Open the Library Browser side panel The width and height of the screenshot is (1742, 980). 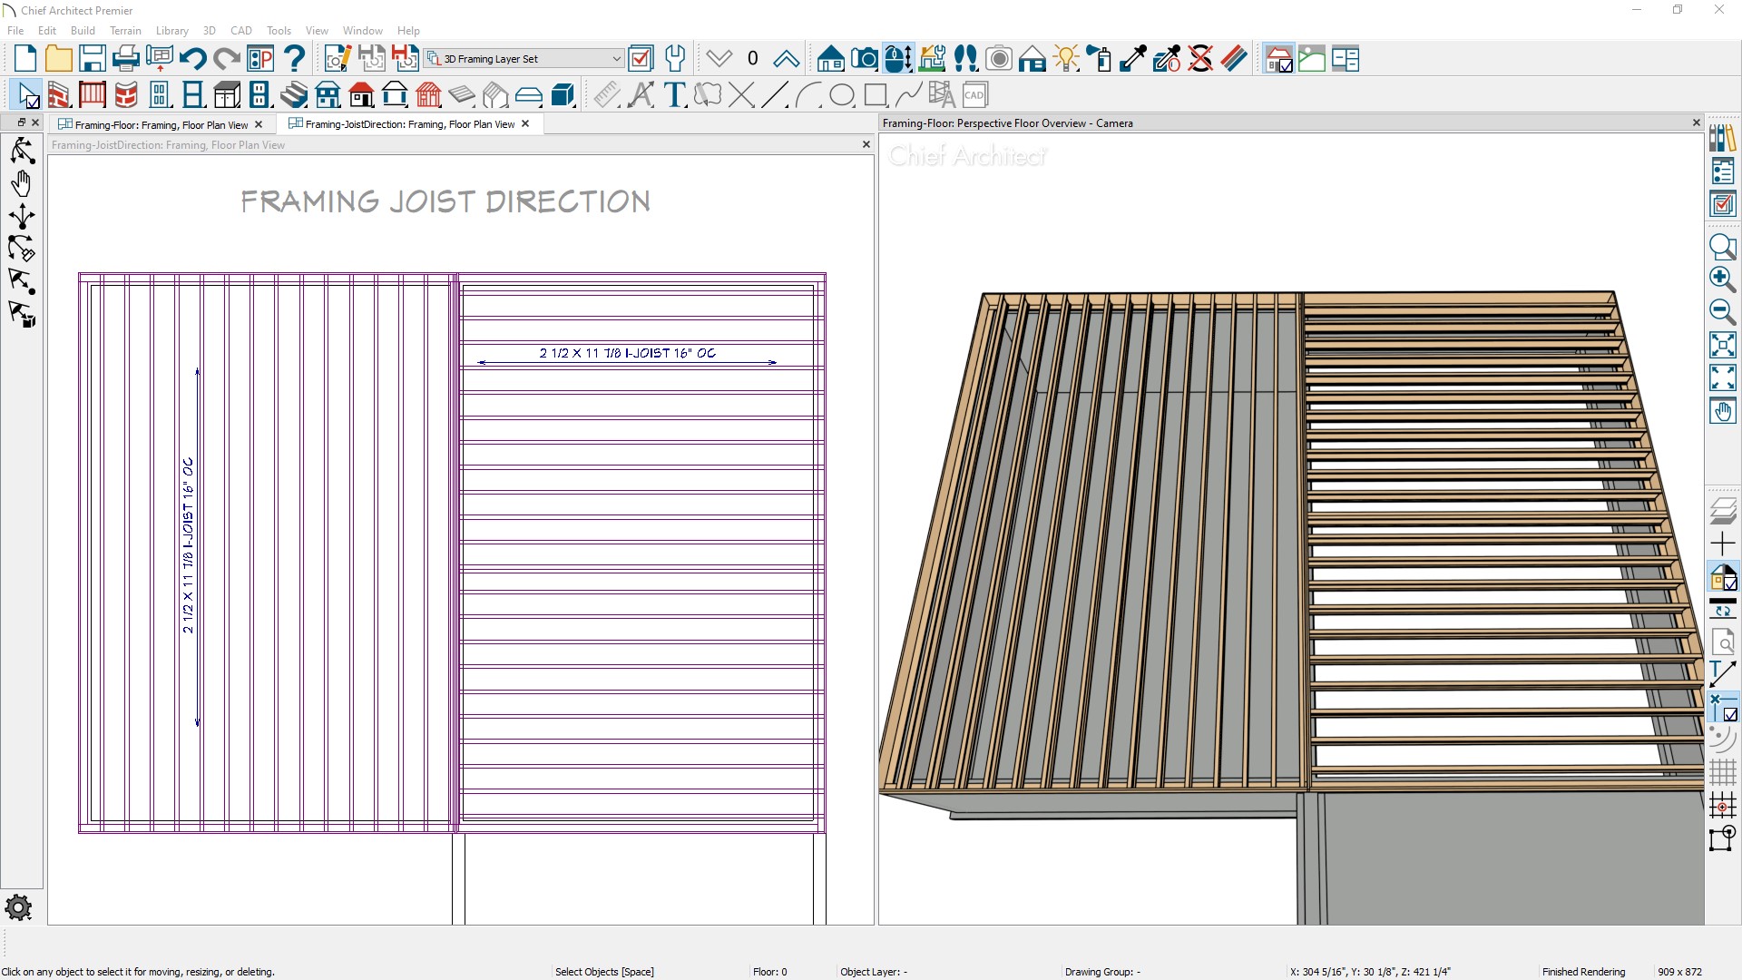1723,138
